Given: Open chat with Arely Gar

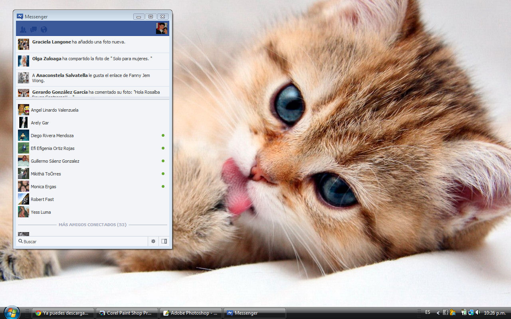Looking at the screenshot, I should click(x=93, y=122).
